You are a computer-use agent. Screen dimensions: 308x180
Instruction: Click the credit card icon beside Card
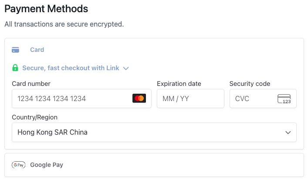pos(15,50)
